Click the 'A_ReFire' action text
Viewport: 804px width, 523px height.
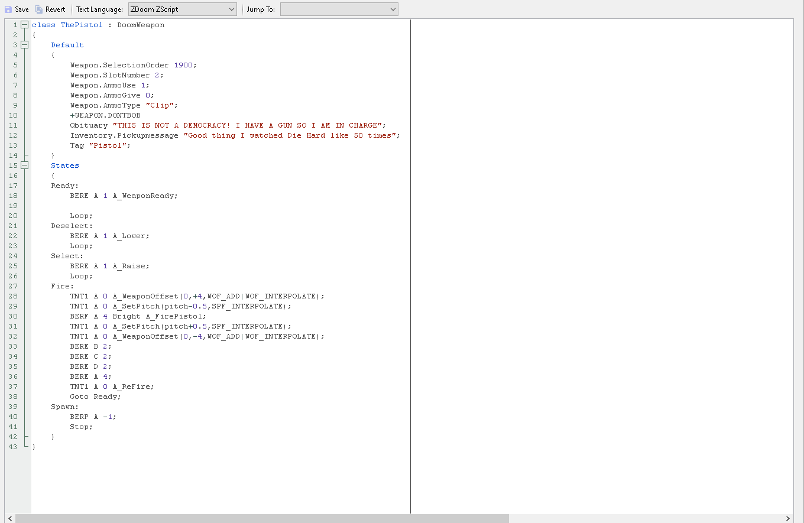point(131,386)
